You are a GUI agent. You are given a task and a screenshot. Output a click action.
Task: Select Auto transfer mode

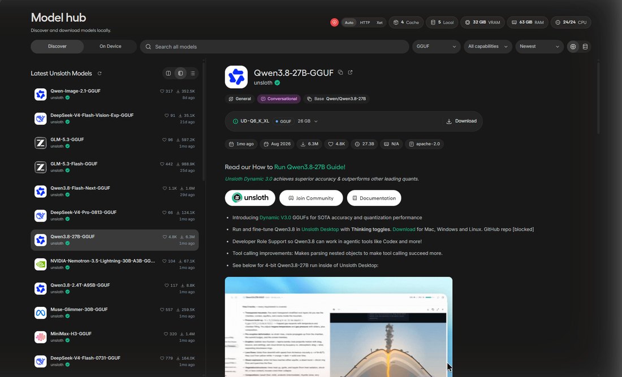click(349, 23)
